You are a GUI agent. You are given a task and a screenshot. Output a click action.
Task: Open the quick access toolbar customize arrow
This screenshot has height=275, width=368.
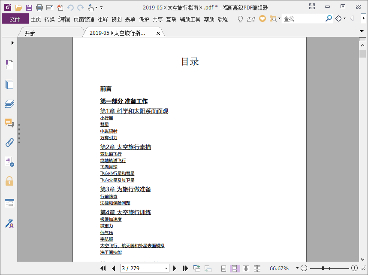click(x=101, y=8)
